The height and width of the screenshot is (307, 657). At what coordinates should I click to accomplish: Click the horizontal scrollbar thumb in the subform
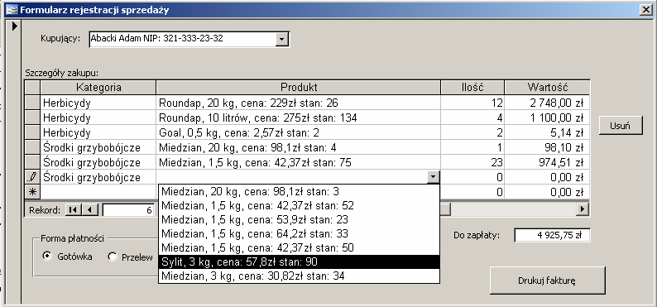[445, 209]
